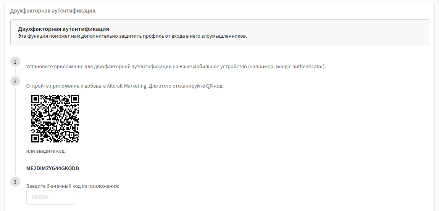Click the words Altcraft Marketing in step two
This screenshot has height=211, width=439.
pyautogui.click(x=127, y=86)
